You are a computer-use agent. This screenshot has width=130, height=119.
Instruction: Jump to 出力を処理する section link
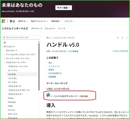(x=55, y=73)
